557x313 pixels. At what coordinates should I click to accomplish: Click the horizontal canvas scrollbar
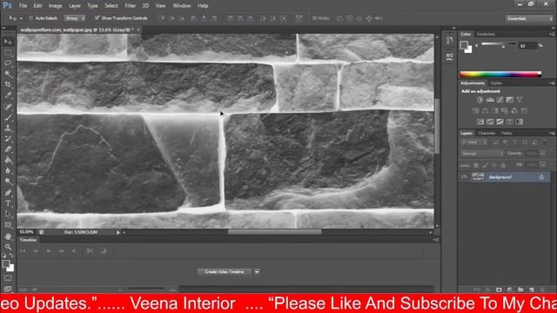pos(275,232)
